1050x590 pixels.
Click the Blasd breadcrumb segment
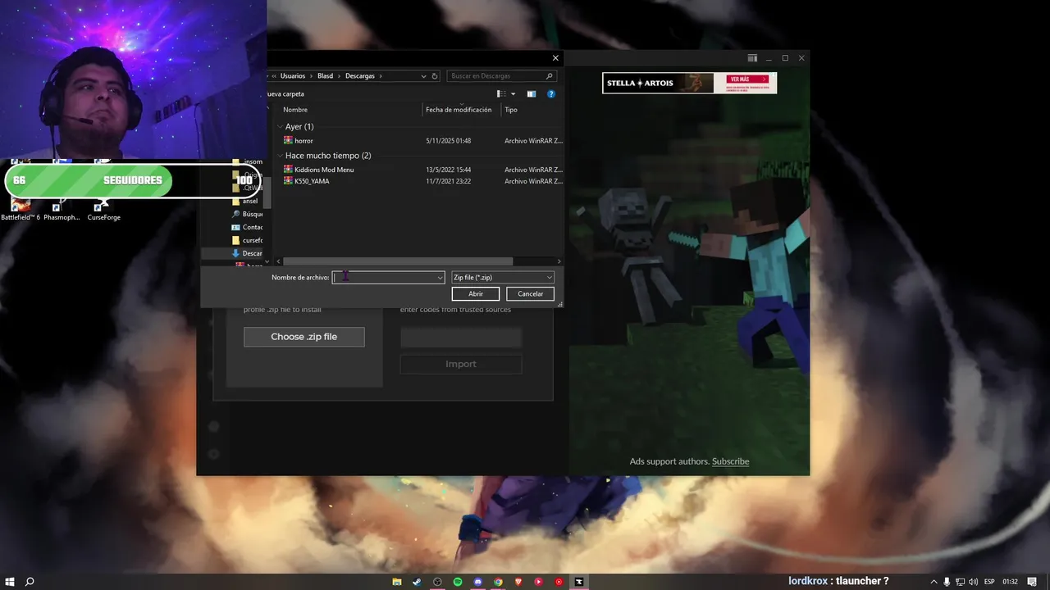coord(326,75)
